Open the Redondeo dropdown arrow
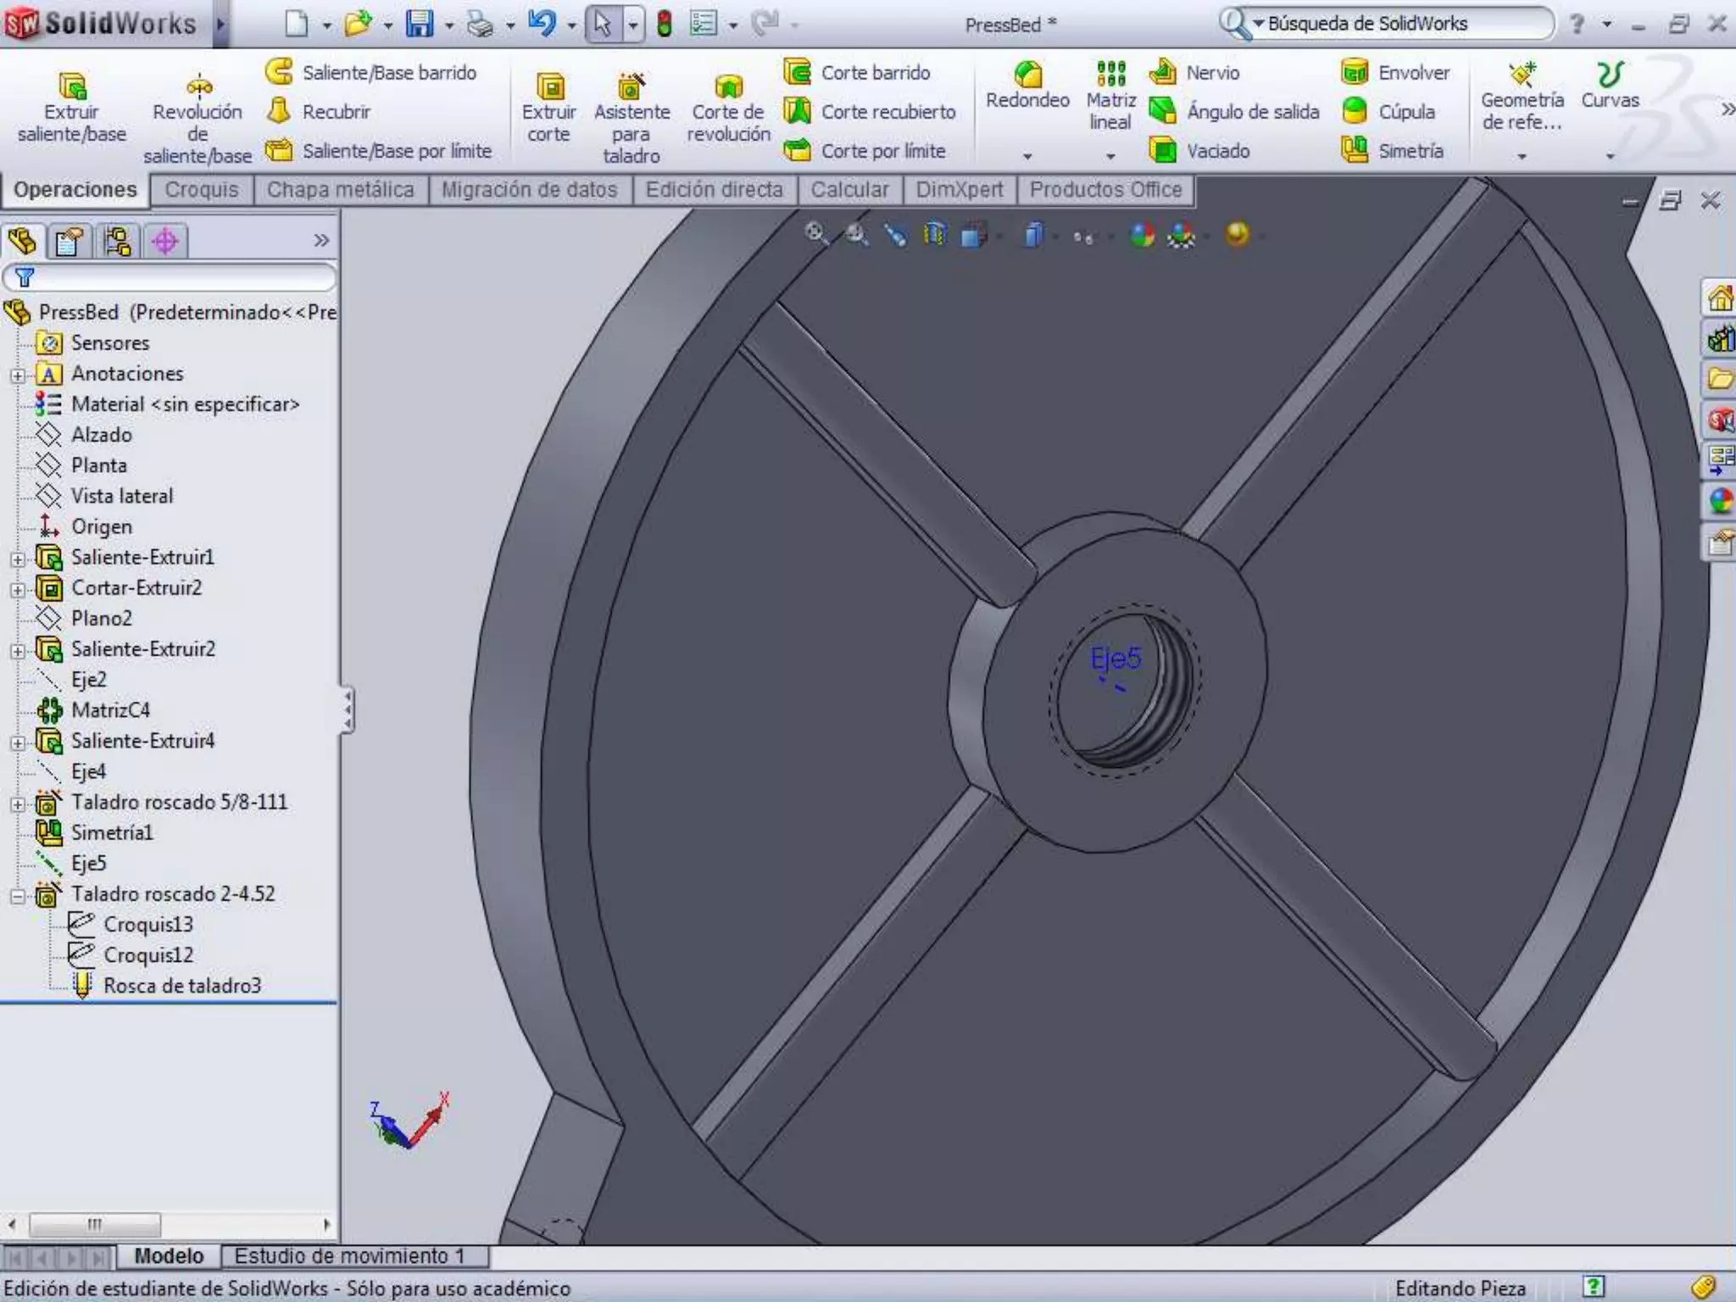This screenshot has width=1736, height=1302. point(1027,157)
